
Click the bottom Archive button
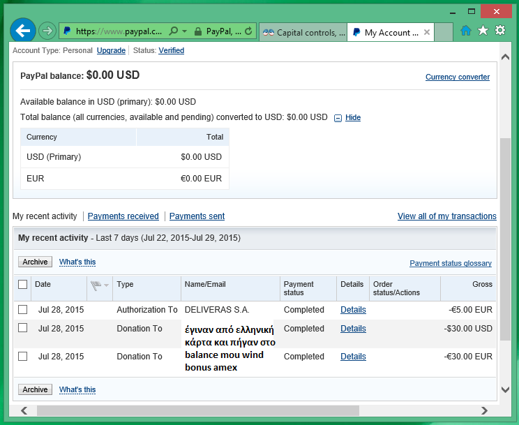pos(35,389)
